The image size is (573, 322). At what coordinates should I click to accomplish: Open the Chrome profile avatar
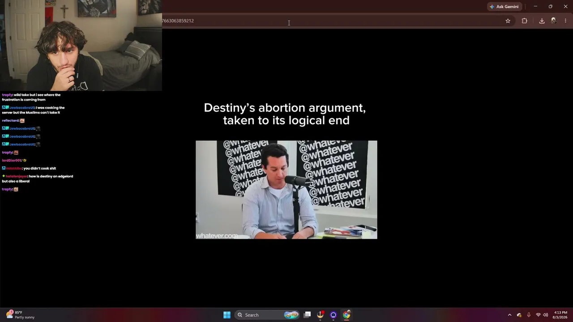coord(553,21)
